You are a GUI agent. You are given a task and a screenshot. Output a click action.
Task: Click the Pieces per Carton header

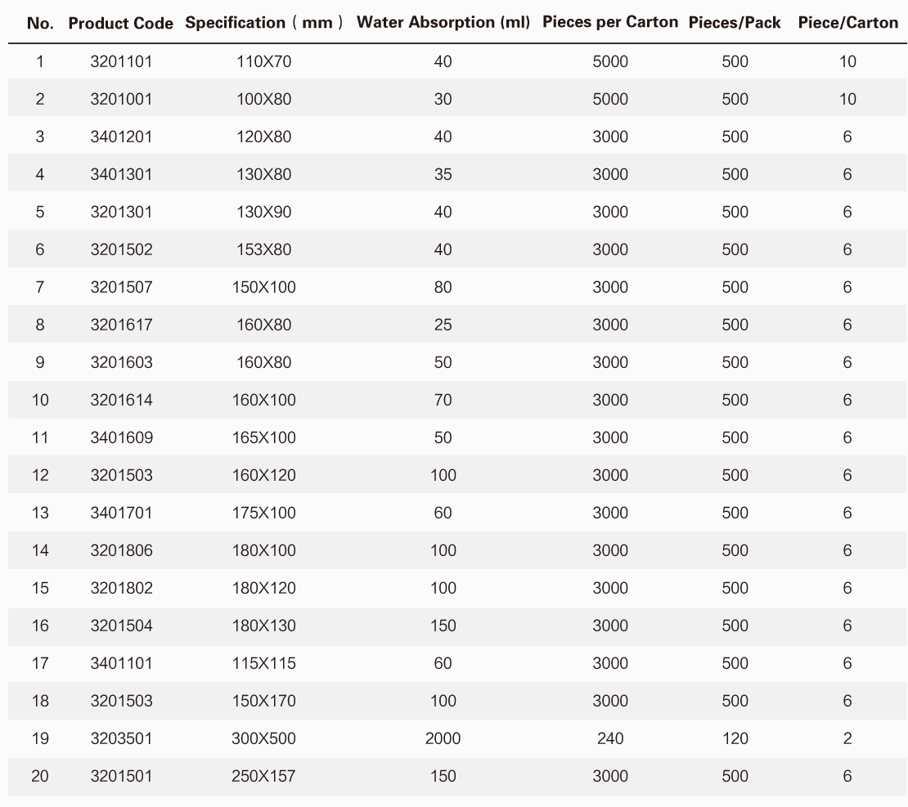tap(610, 22)
